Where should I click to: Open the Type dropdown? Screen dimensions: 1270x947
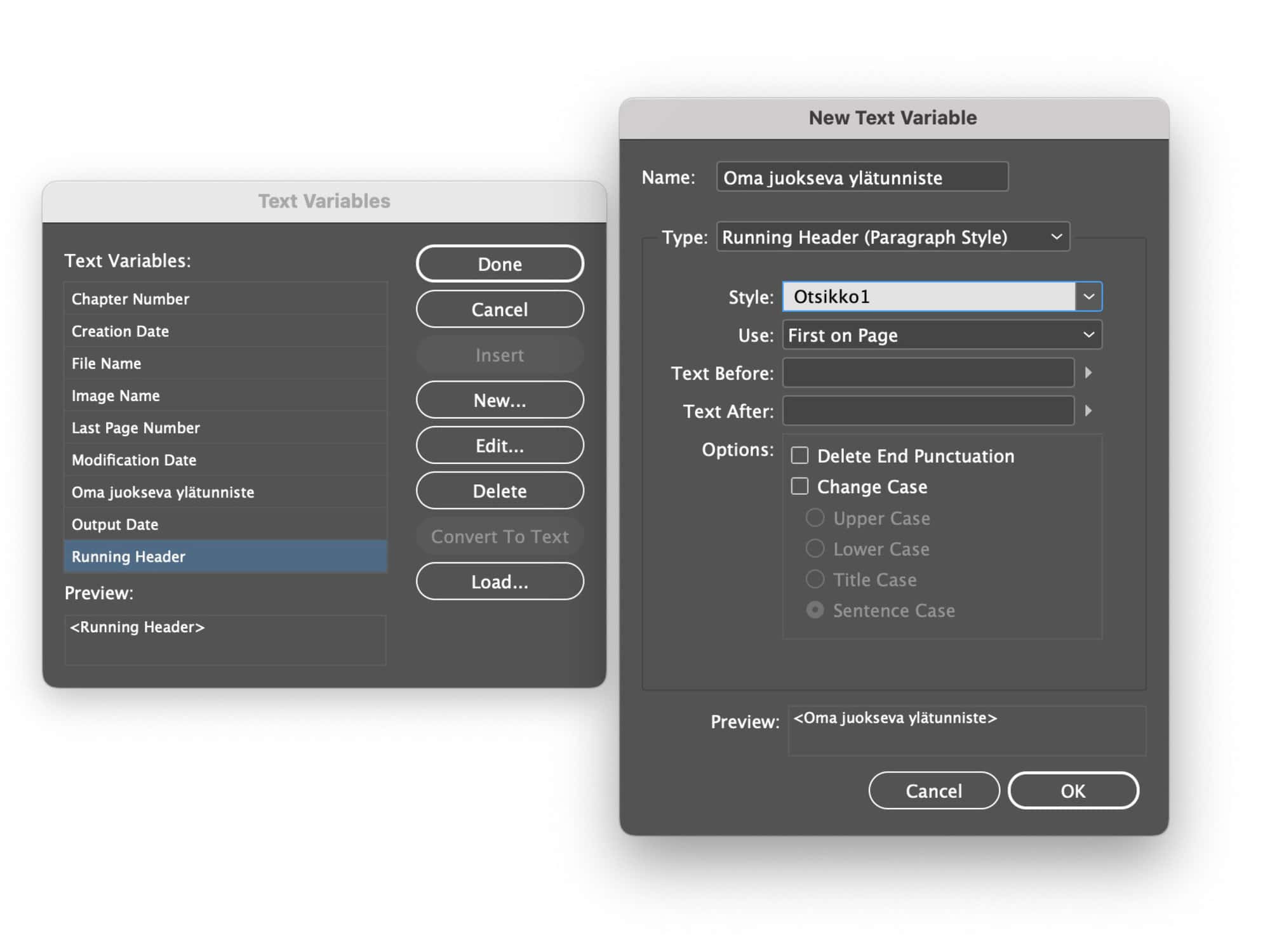(x=893, y=237)
